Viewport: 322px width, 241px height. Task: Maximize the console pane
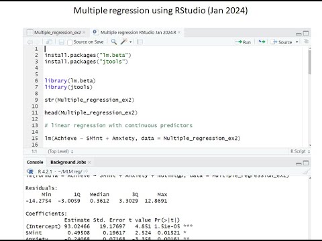pyautogui.click(x=306, y=163)
